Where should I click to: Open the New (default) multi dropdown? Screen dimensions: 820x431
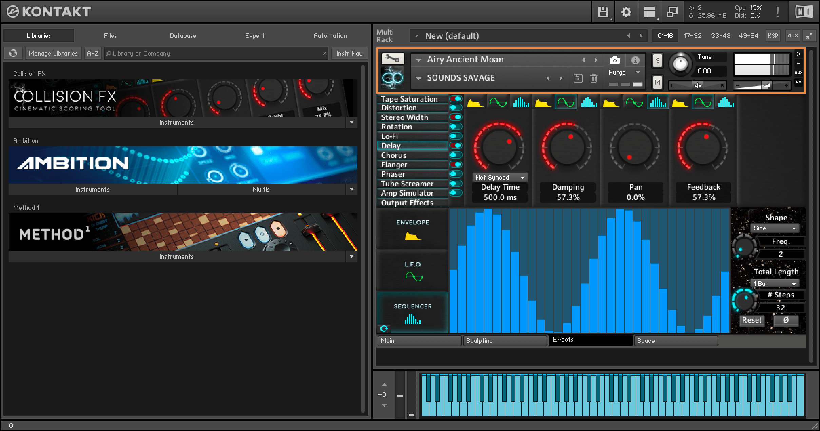(x=417, y=36)
